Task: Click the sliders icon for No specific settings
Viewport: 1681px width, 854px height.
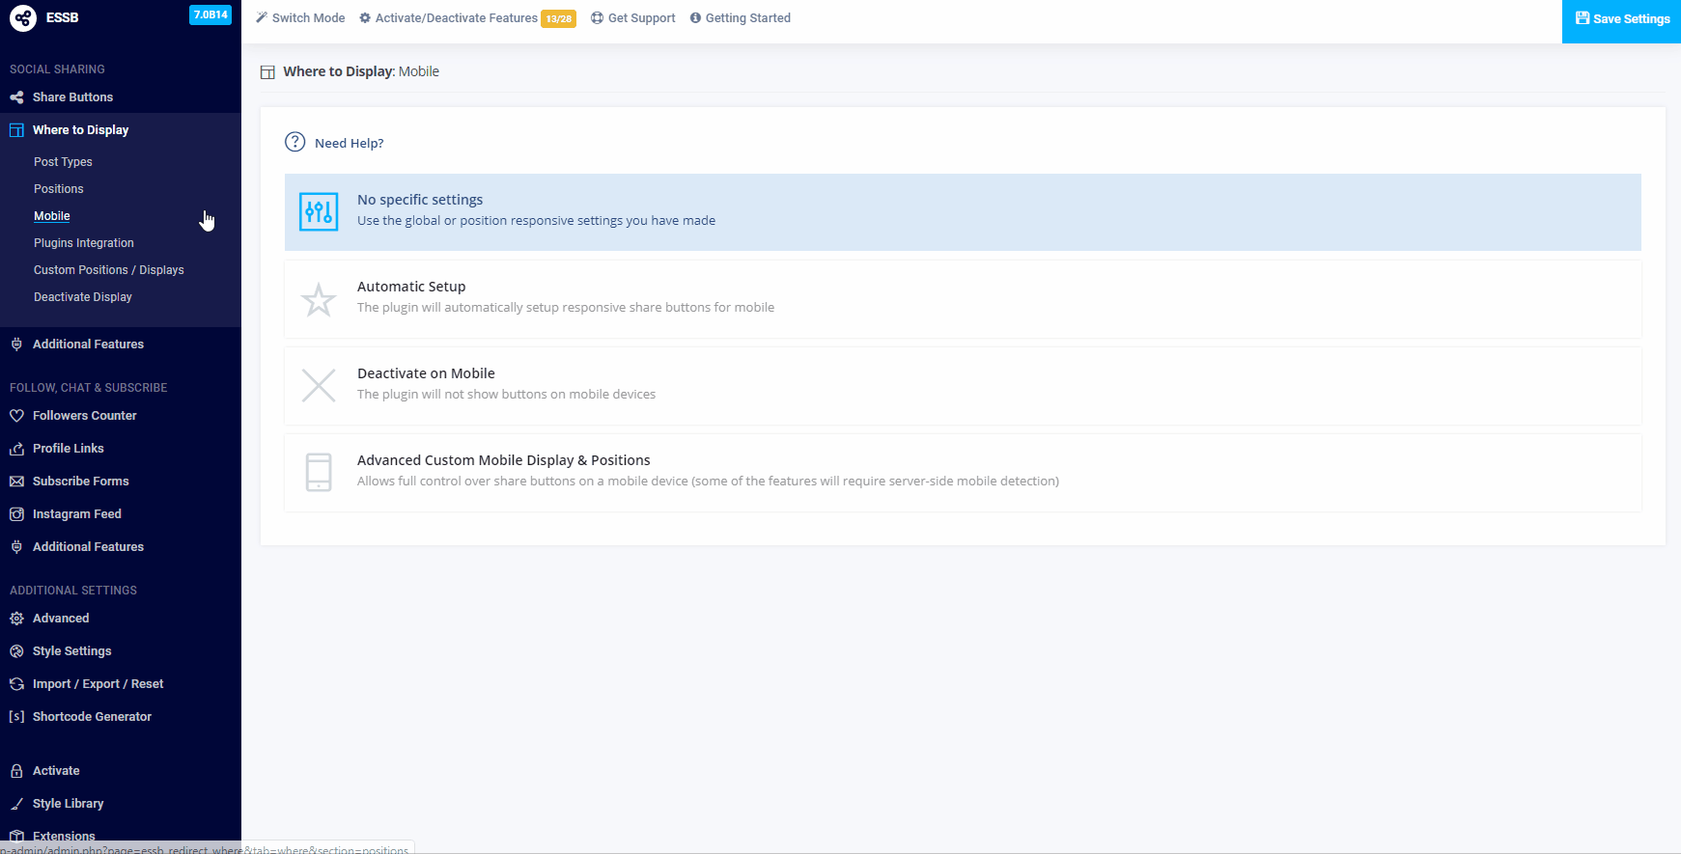Action: pyautogui.click(x=319, y=212)
